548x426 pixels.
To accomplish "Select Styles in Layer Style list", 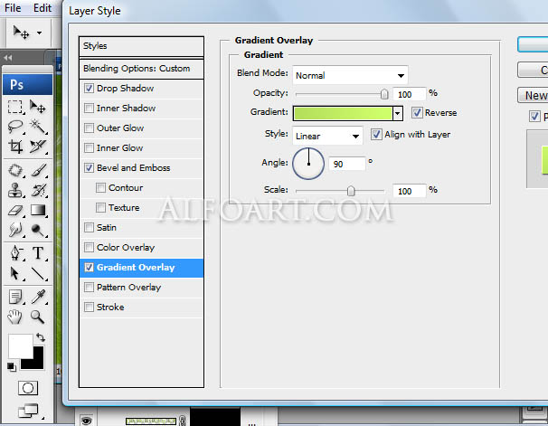I will [142, 46].
